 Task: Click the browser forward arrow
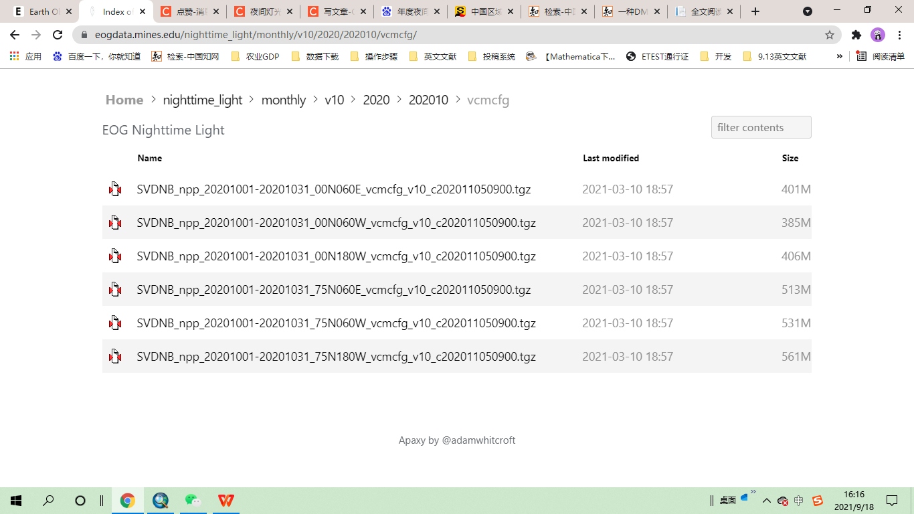pos(36,35)
